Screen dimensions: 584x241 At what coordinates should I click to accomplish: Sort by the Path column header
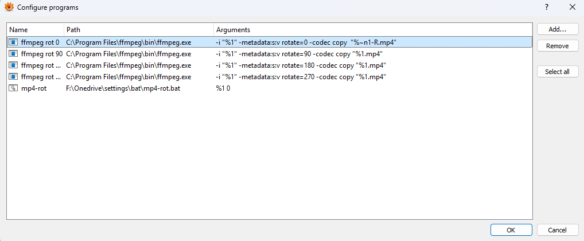pos(138,29)
